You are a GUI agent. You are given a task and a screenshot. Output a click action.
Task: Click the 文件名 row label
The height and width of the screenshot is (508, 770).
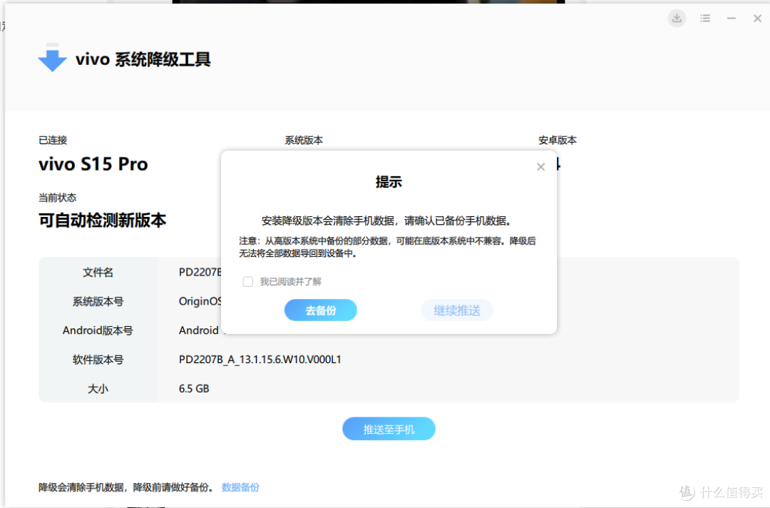tap(98, 272)
